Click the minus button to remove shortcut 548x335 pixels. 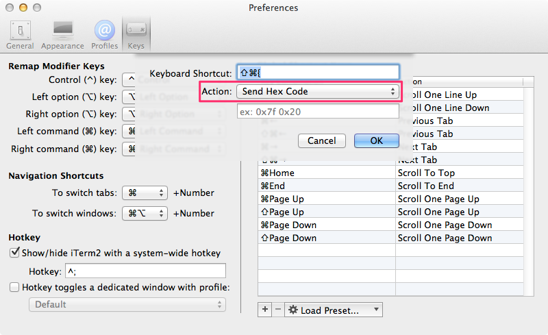pos(278,310)
